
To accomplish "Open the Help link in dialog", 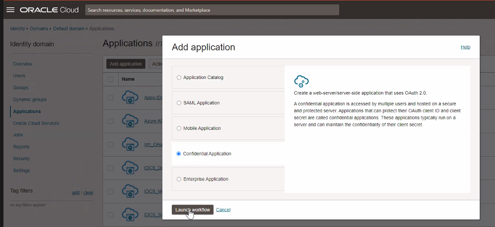I will pos(465,47).
